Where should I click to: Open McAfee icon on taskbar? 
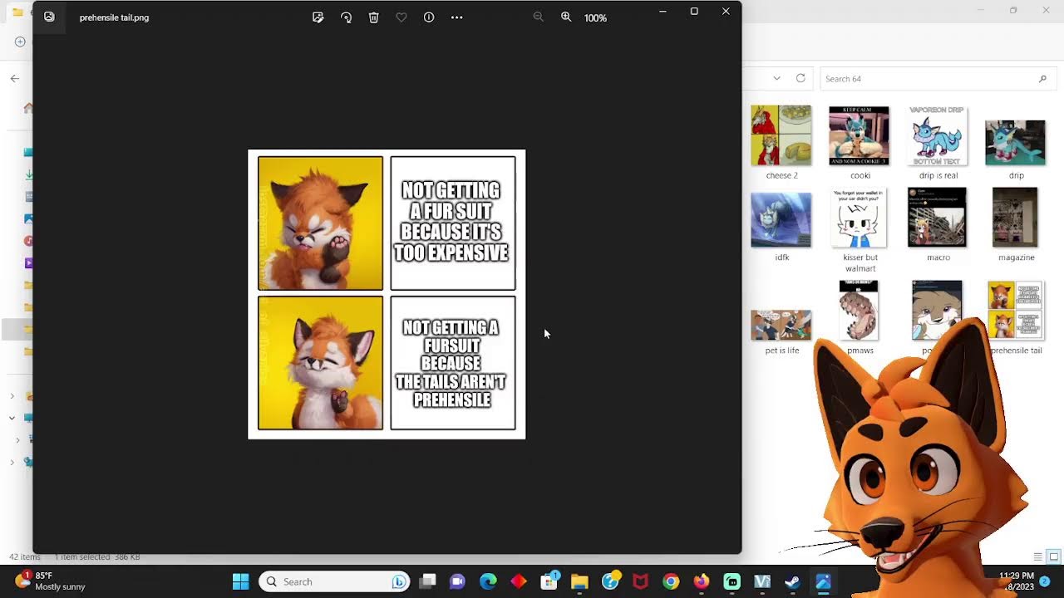tap(640, 581)
